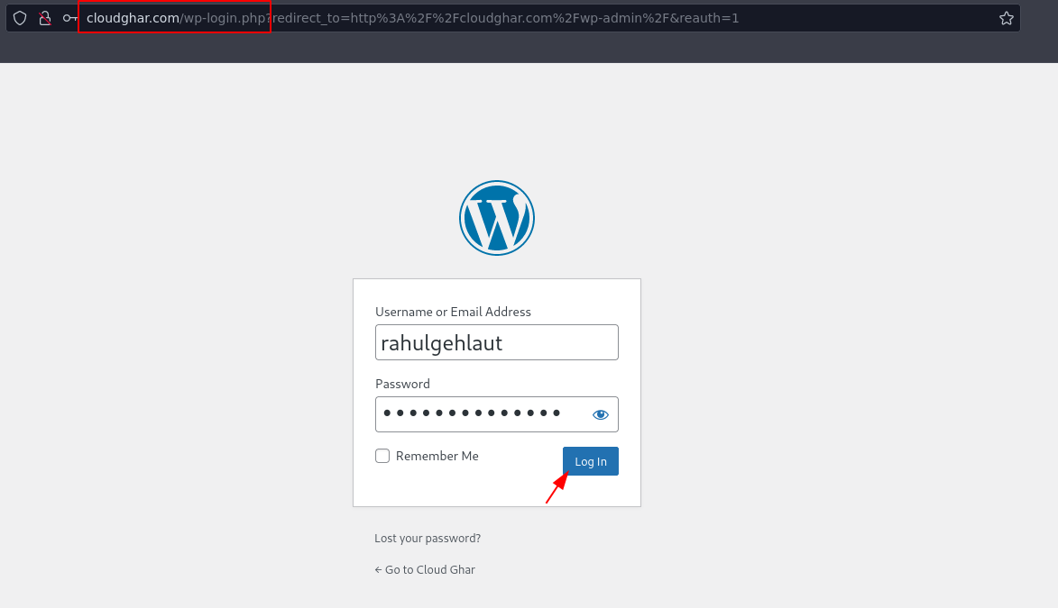Click the Username or Email Address label
This screenshot has width=1058, height=608.
point(453,312)
